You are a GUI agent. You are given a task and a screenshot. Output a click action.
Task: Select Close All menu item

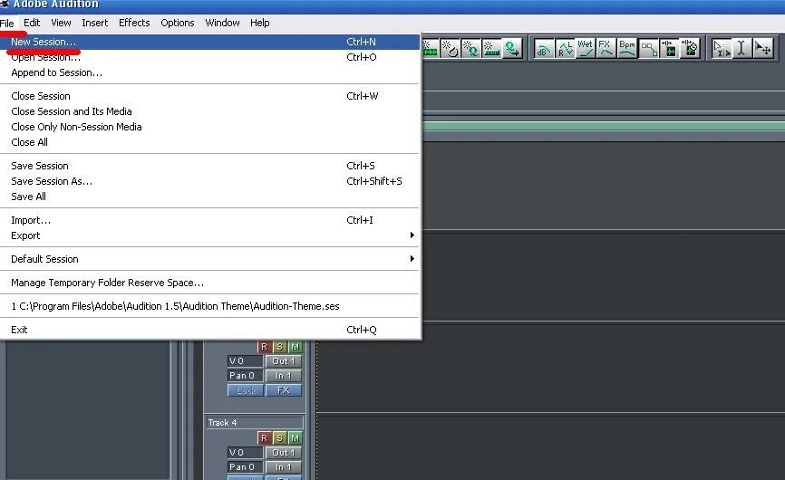209,142
